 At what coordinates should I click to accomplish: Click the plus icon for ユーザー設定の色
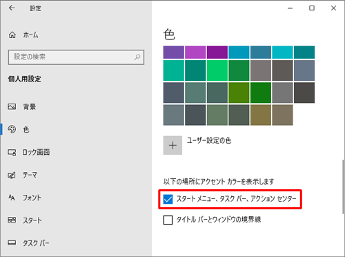point(172,145)
